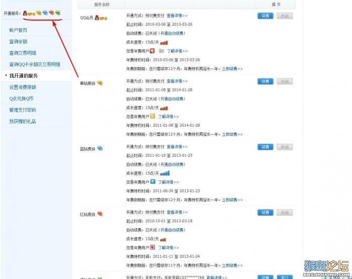352x279 pixels.
Task: Click the blue growth speed bars in 蓝钻贵族 row
Action: [165, 173]
